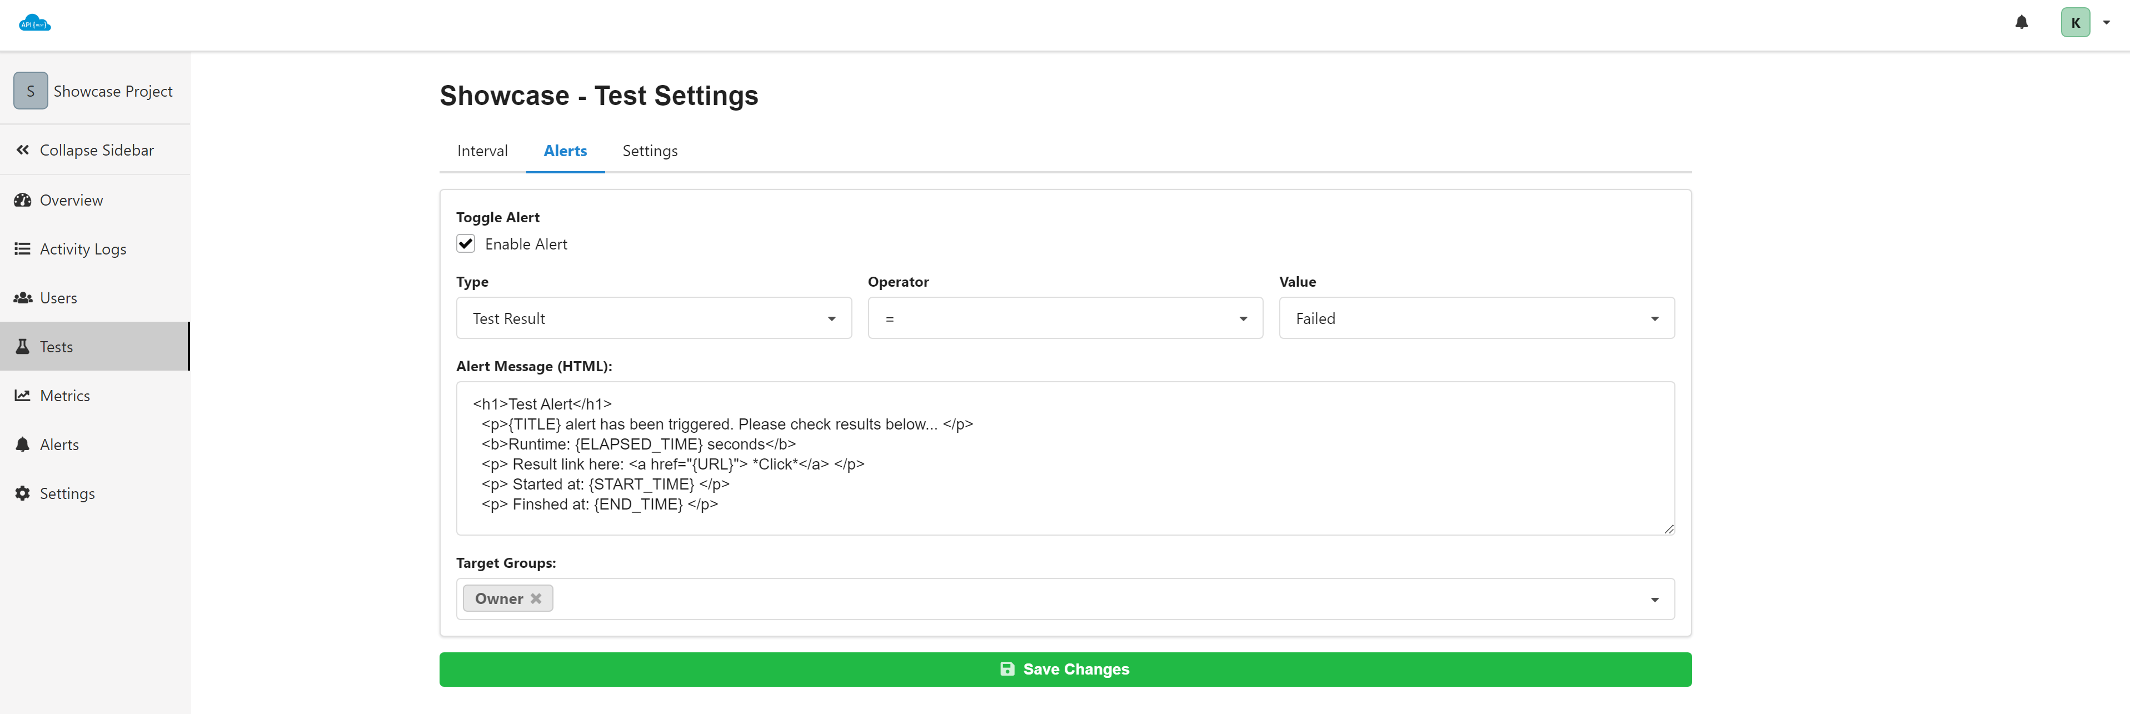Expand the Target Groups dropdown arrow
The image size is (2130, 714).
(1654, 599)
